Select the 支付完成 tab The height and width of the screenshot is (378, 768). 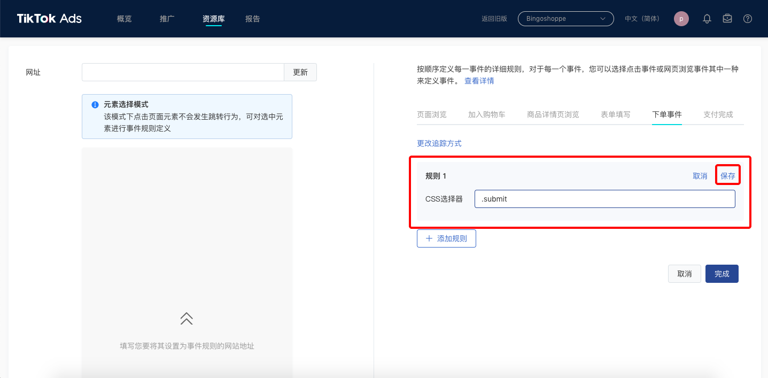click(x=718, y=114)
